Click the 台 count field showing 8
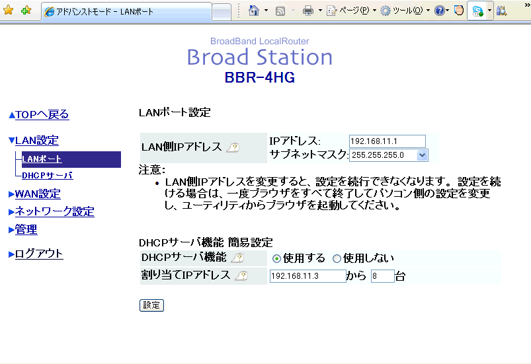 tap(383, 276)
